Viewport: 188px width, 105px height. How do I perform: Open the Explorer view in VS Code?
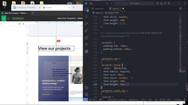(86, 10)
